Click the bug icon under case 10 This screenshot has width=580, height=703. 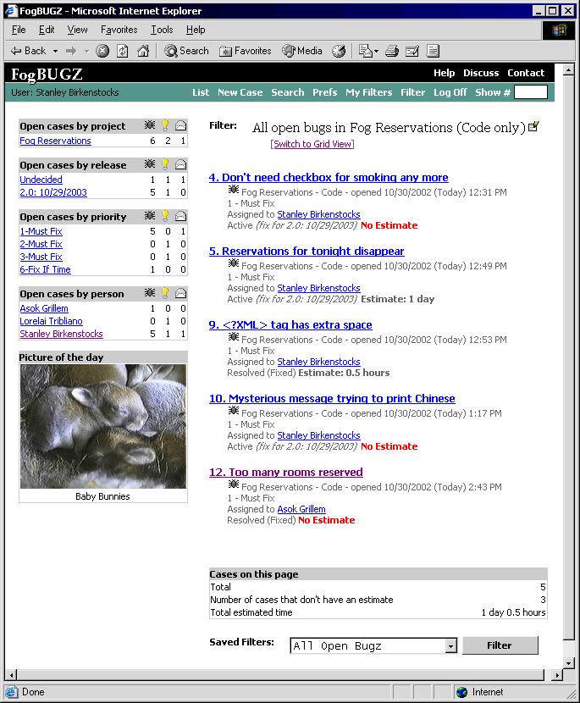coord(234,411)
